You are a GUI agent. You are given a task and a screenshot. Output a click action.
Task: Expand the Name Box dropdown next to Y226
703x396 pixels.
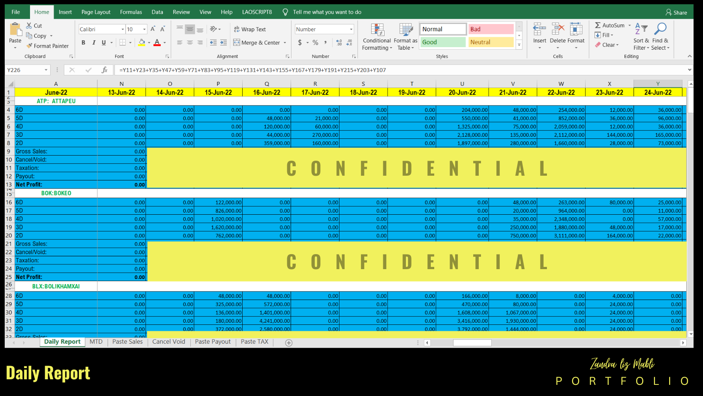[x=46, y=70]
